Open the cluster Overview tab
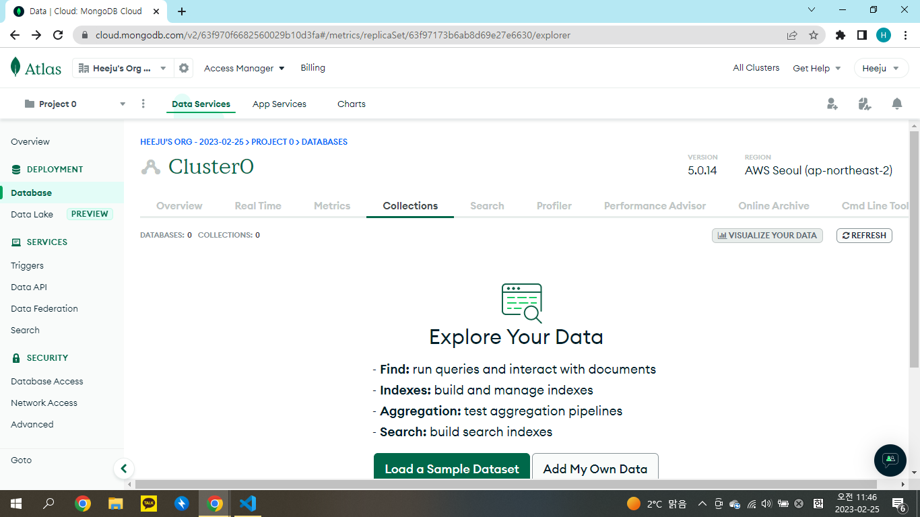 coord(179,206)
